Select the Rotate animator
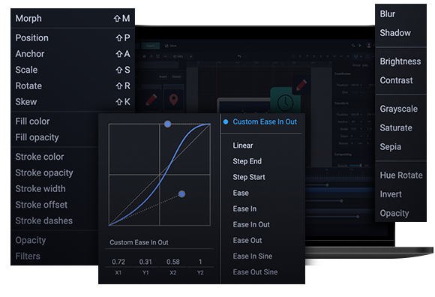Viewport: 435px width, 297px height. (73, 86)
